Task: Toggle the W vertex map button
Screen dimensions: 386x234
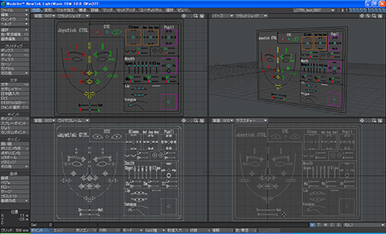Action: pos(312,225)
